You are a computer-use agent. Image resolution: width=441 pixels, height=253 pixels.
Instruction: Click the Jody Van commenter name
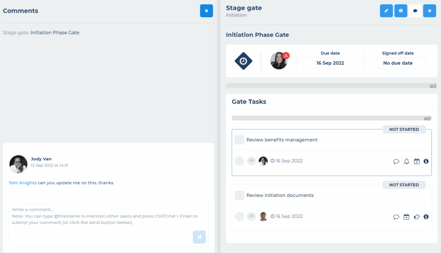[x=41, y=159]
